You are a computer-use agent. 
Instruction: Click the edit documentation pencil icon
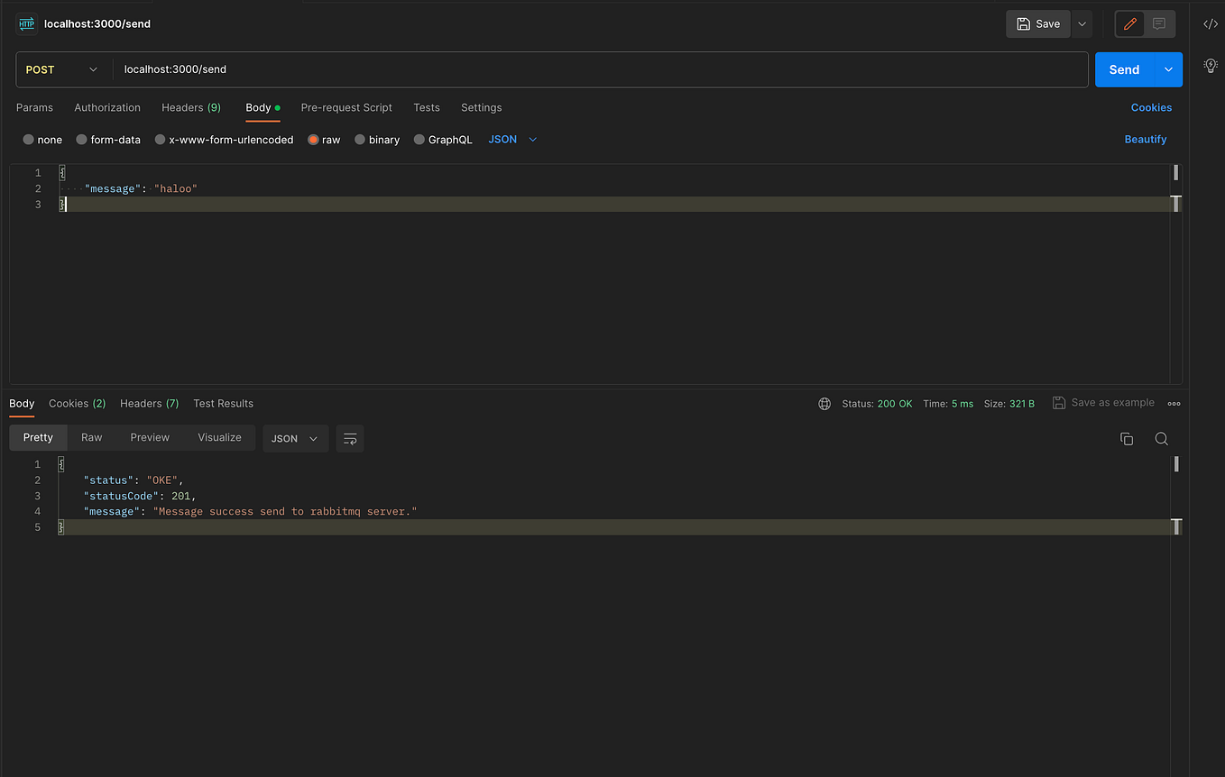click(1129, 23)
